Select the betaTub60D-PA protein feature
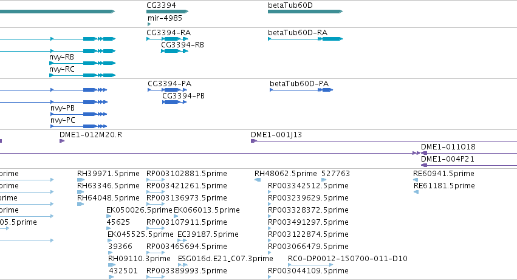 (x=301, y=90)
